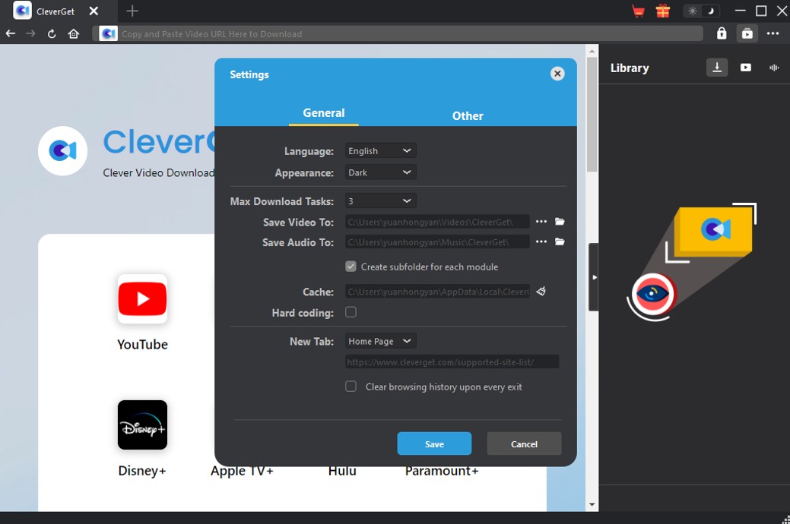Click the shopping cart icon
Image resolution: width=790 pixels, height=524 pixels.
(638, 11)
